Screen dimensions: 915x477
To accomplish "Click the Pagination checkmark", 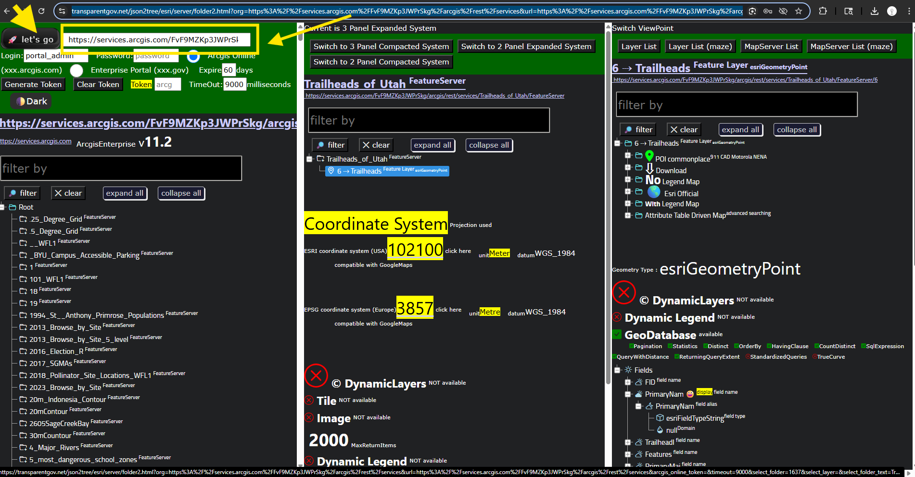I will [x=631, y=346].
